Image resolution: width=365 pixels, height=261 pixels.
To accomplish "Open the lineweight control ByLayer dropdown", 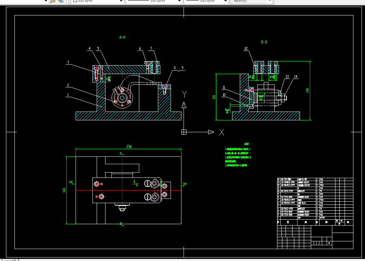I will [206, 1].
